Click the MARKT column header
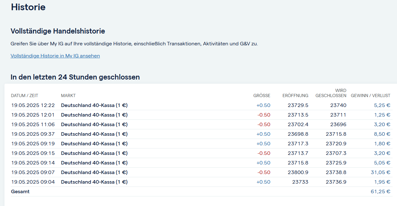Viewport: 397px width, 206px height. pyautogui.click(x=68, y=95)
